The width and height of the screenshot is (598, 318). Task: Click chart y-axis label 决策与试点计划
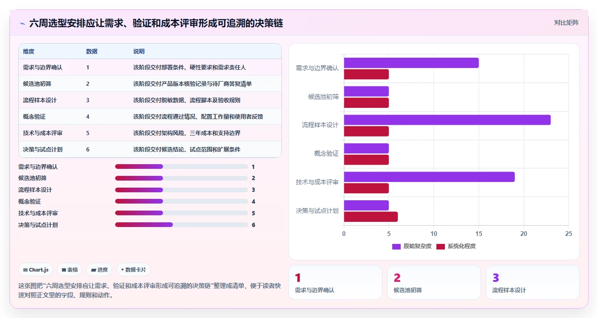(317, 211)
